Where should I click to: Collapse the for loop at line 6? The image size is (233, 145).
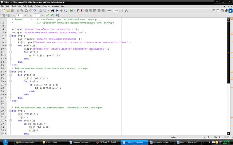coord(10,36)
